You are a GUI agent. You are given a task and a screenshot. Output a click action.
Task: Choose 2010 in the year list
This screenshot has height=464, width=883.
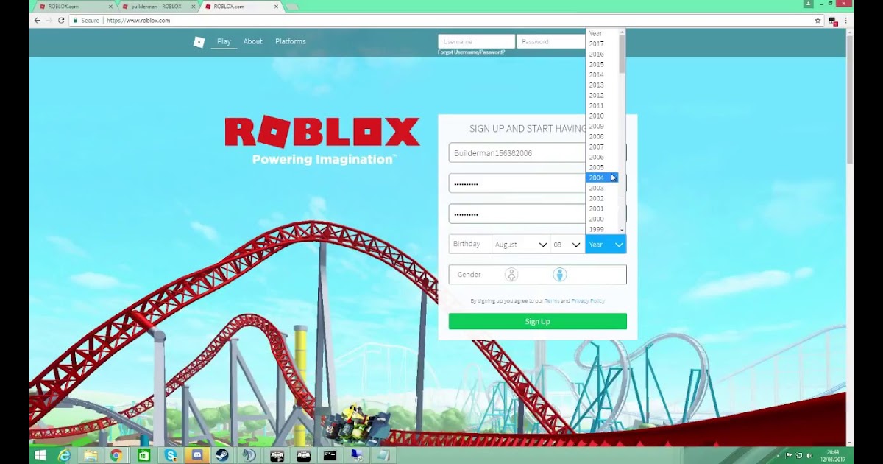[602, 116]
